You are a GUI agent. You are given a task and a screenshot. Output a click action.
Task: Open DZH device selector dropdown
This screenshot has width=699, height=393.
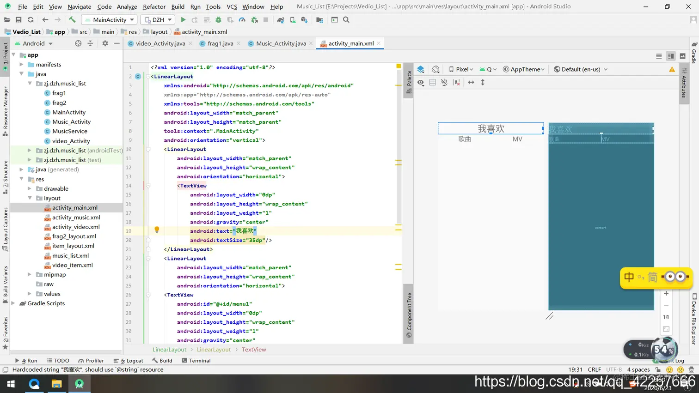158,20
